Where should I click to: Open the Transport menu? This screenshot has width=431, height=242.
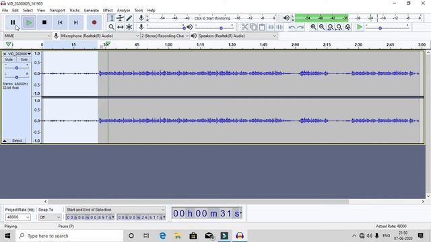57,10
